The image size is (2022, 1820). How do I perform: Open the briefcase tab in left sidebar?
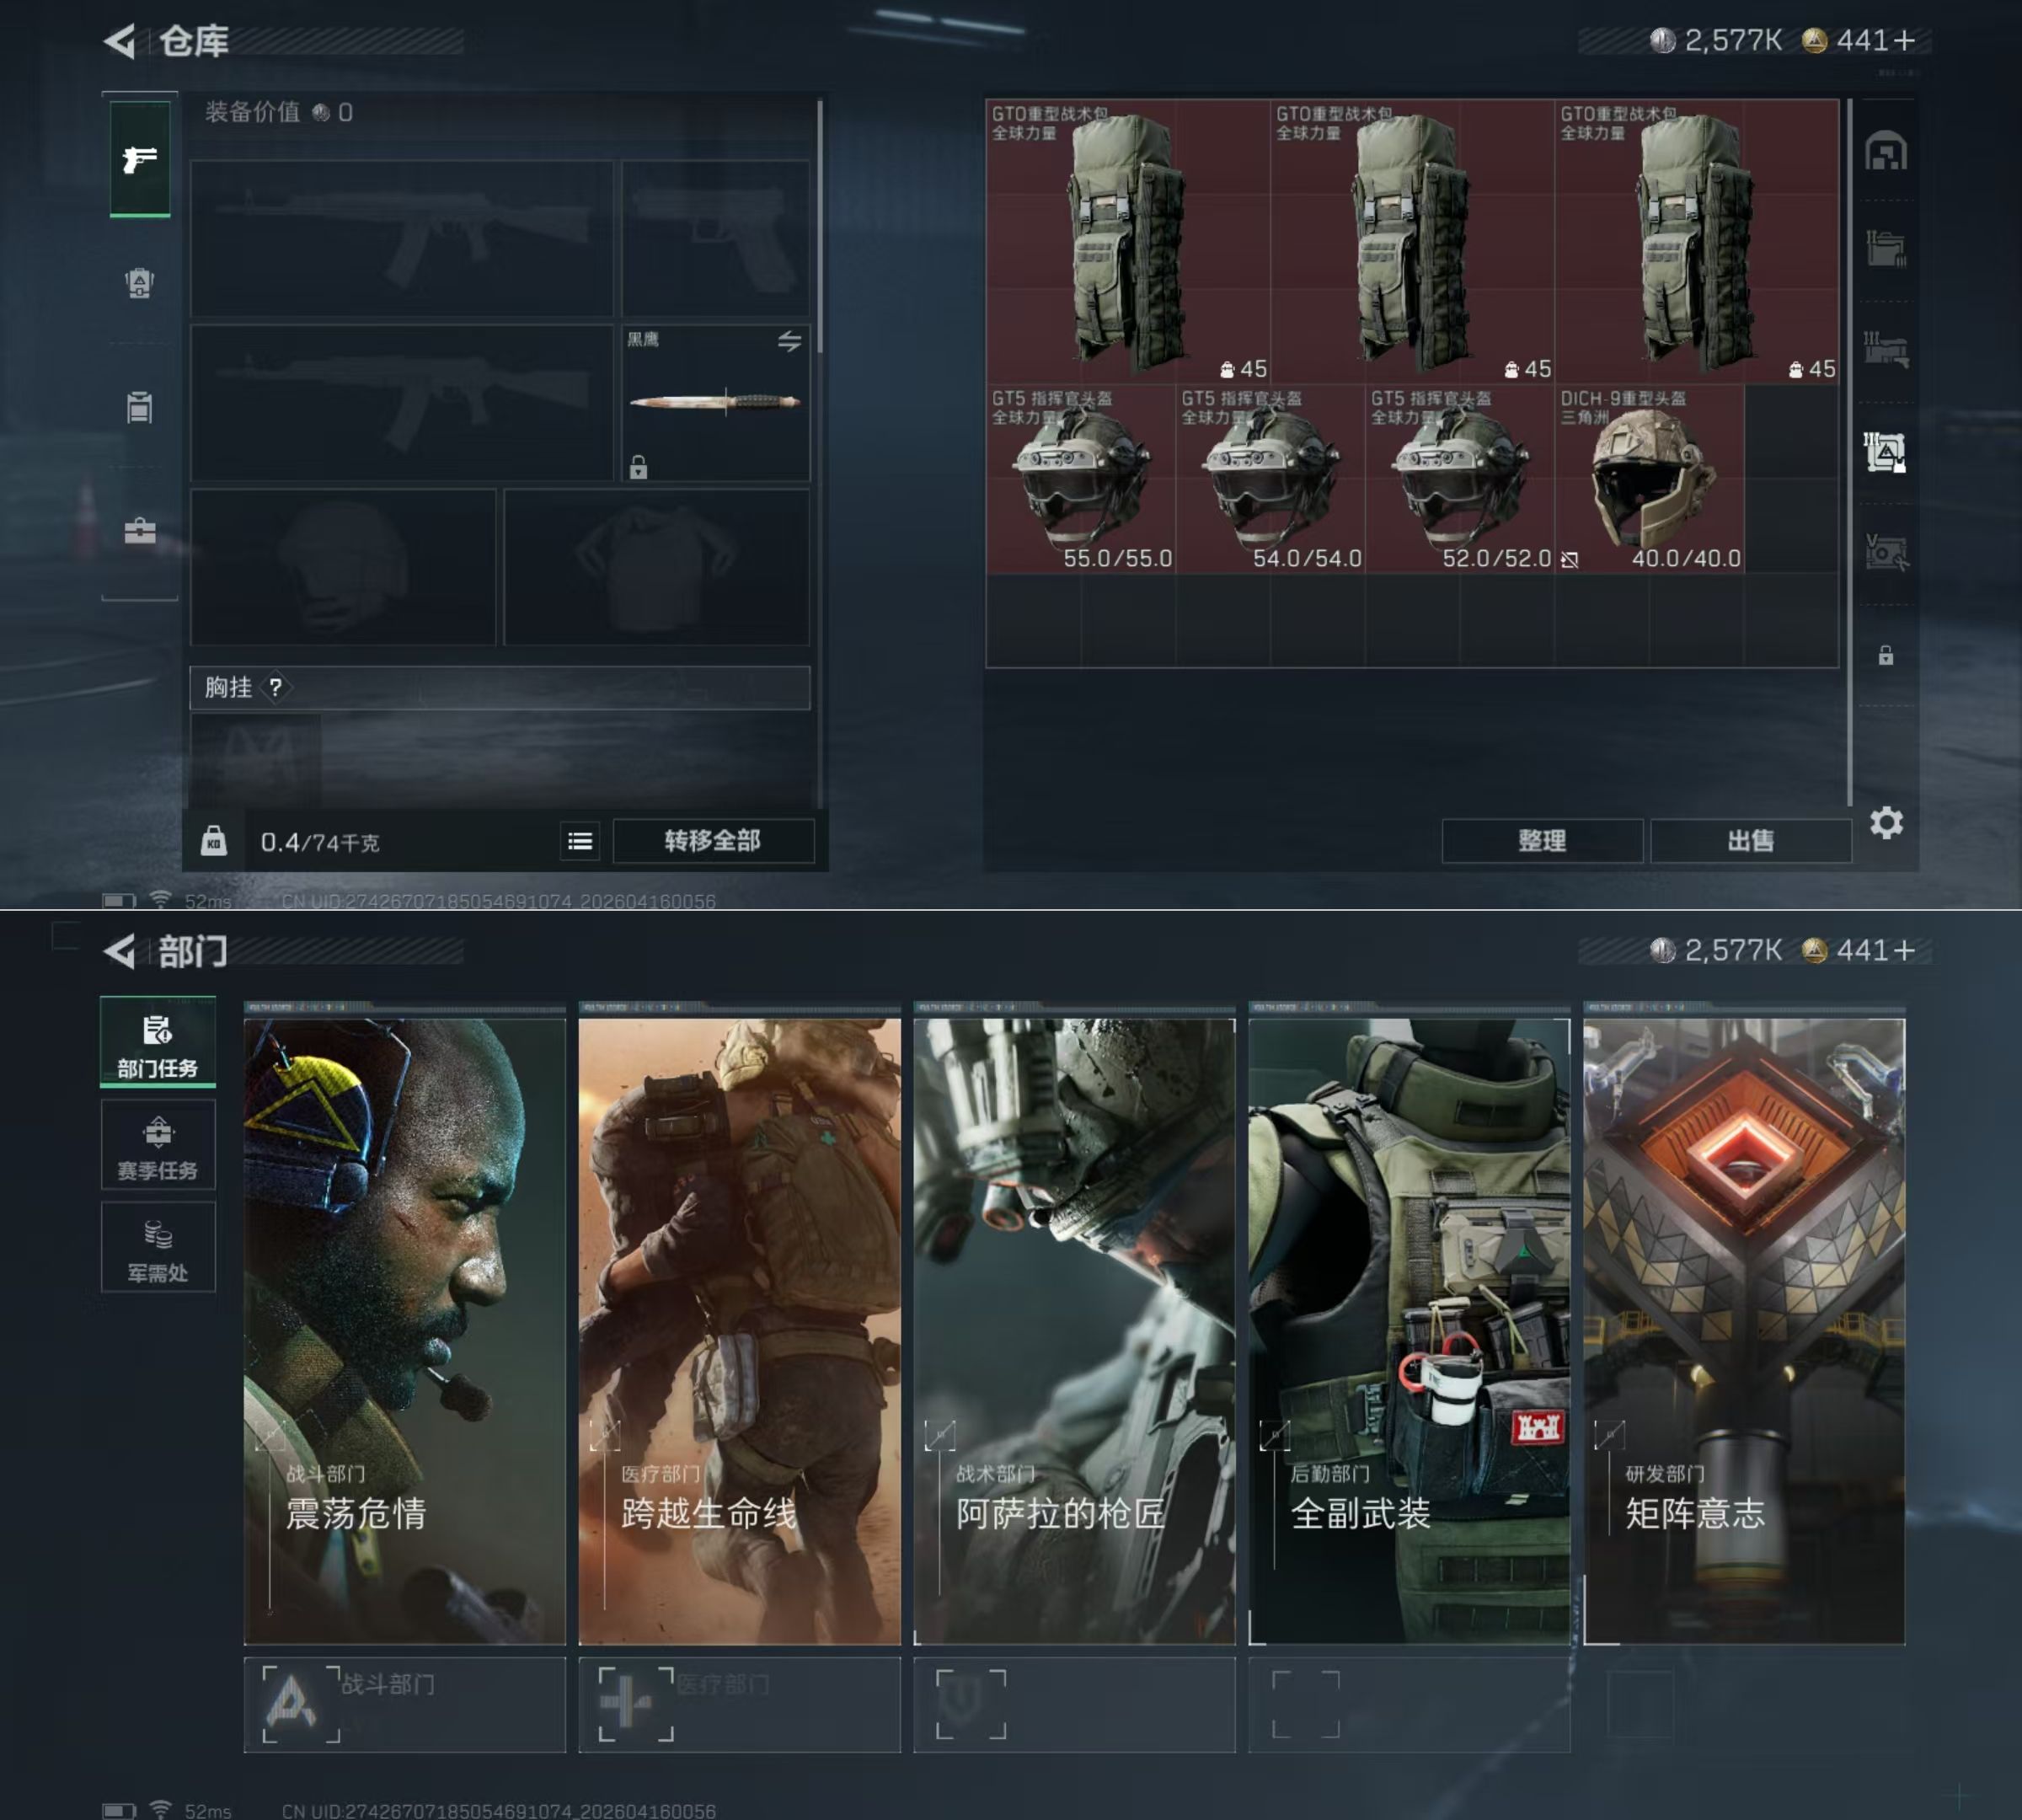point(140,531)
